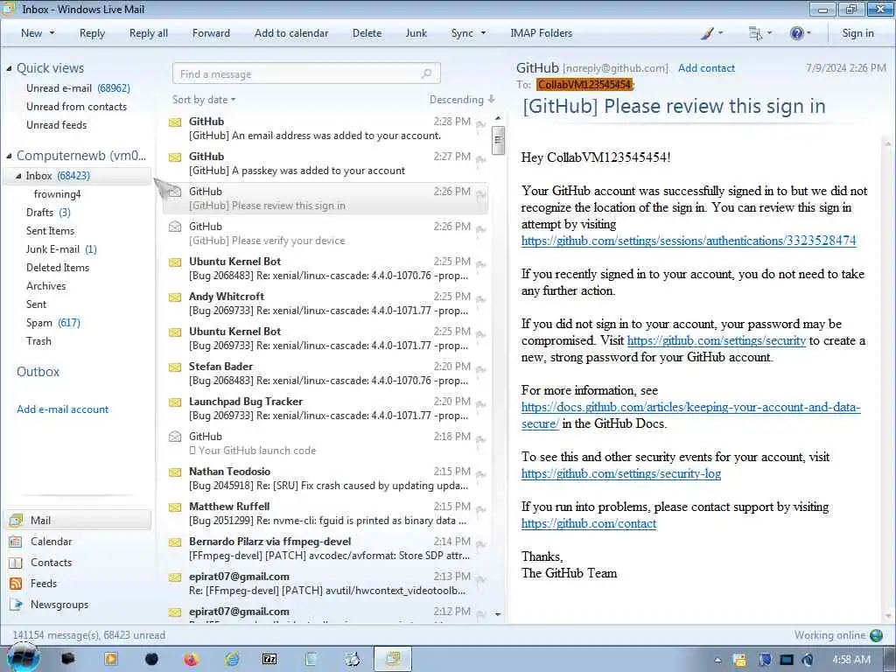
Task: Flag the 'passkey was added' GitHub message
Action: click(x=480, y=159)
